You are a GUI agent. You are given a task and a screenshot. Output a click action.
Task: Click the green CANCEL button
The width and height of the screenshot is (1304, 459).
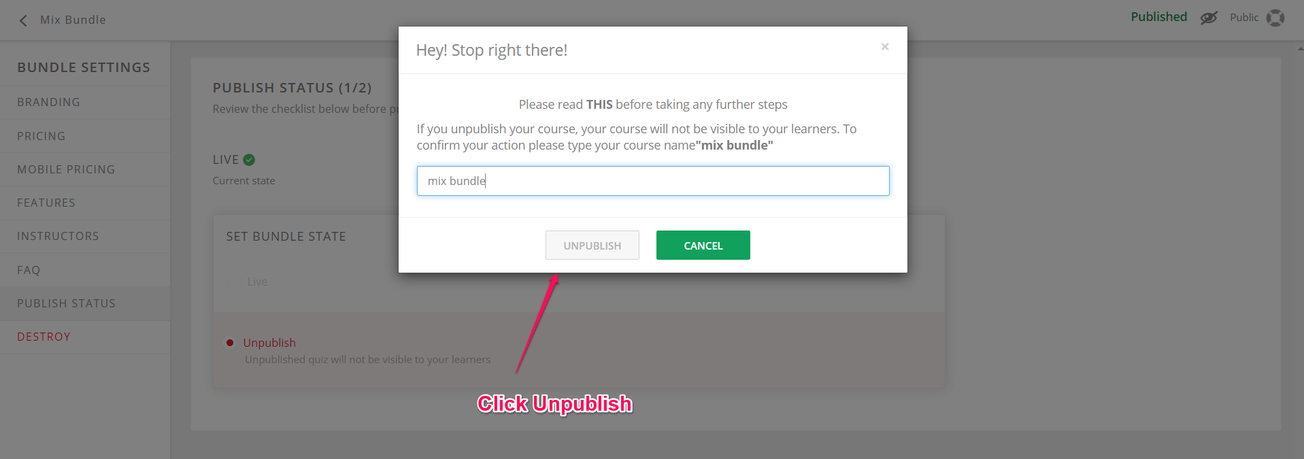coord(703,245)
